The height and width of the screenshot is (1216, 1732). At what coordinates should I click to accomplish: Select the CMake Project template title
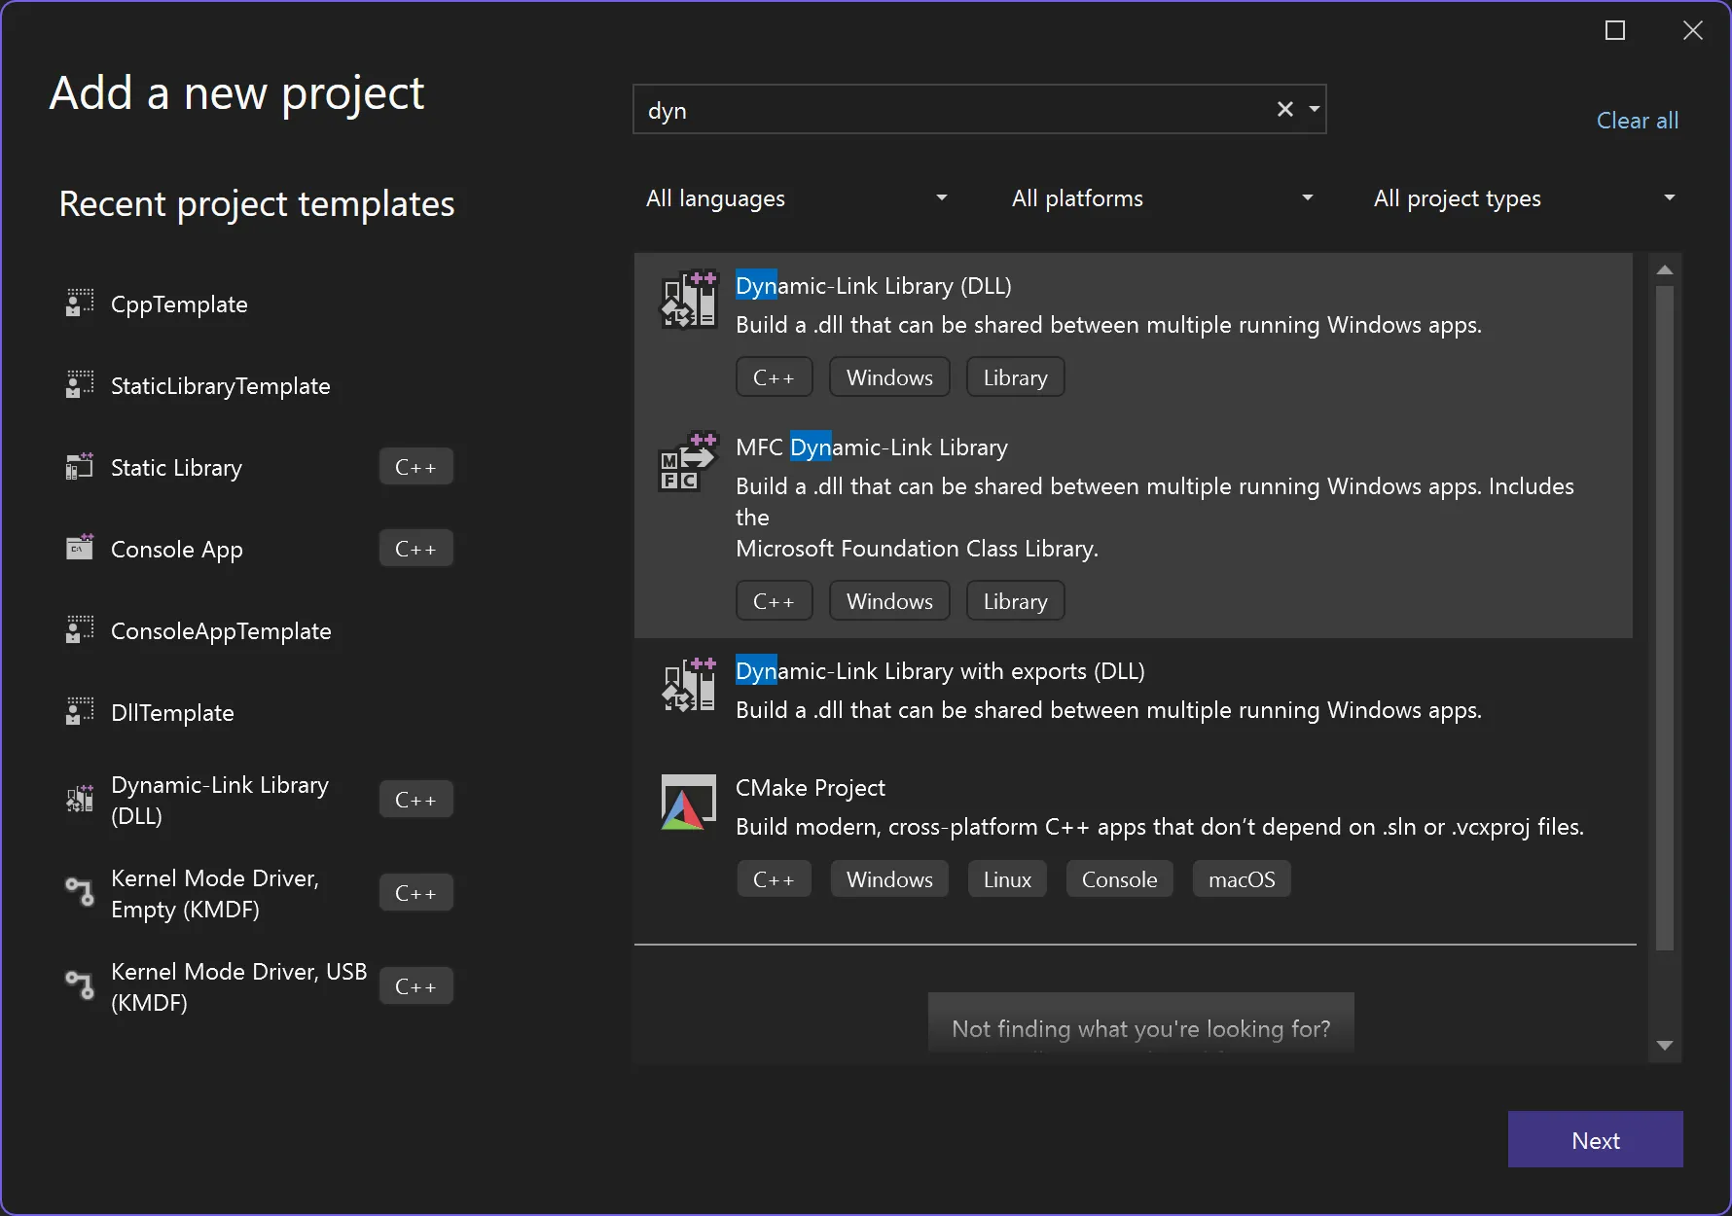(811, 788)
